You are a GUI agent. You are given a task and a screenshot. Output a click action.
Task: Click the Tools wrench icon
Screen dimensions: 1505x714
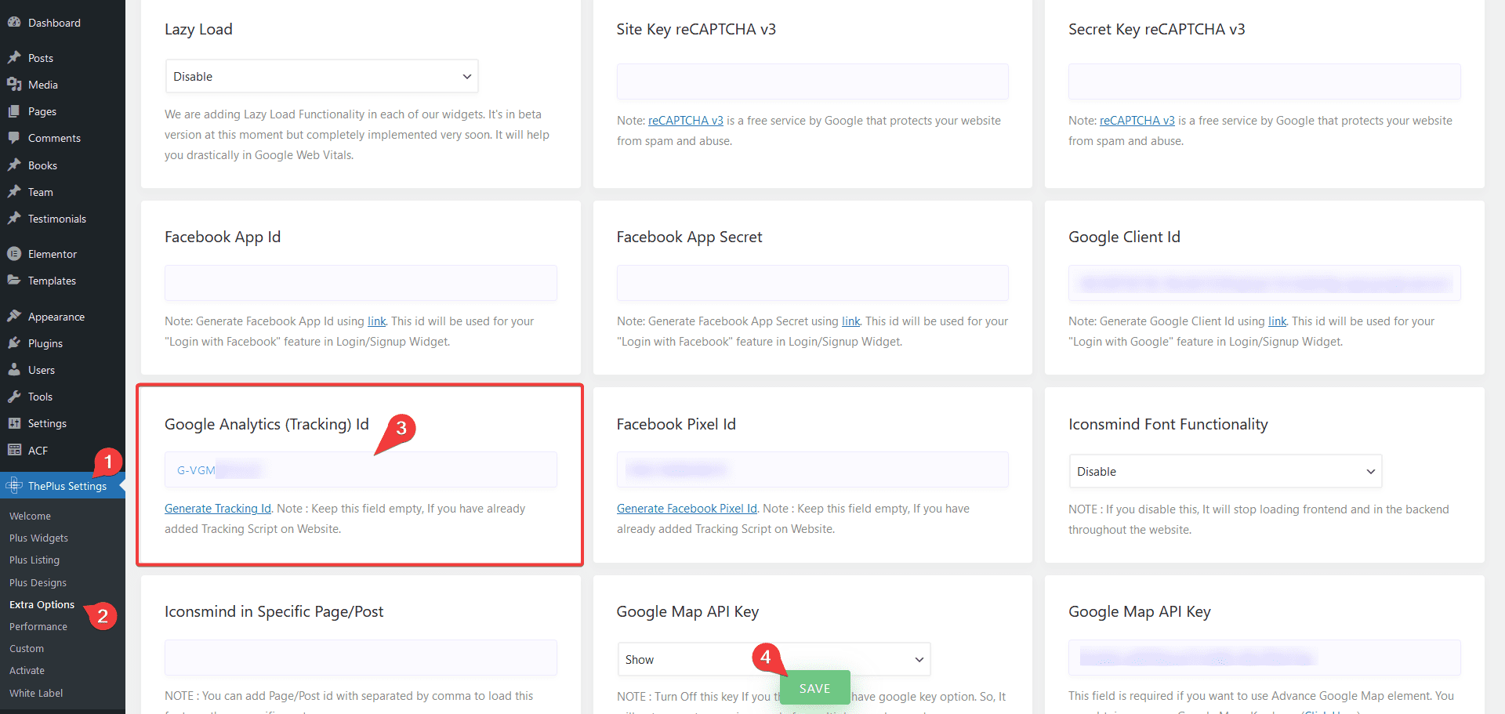click(x=14, y=397)
